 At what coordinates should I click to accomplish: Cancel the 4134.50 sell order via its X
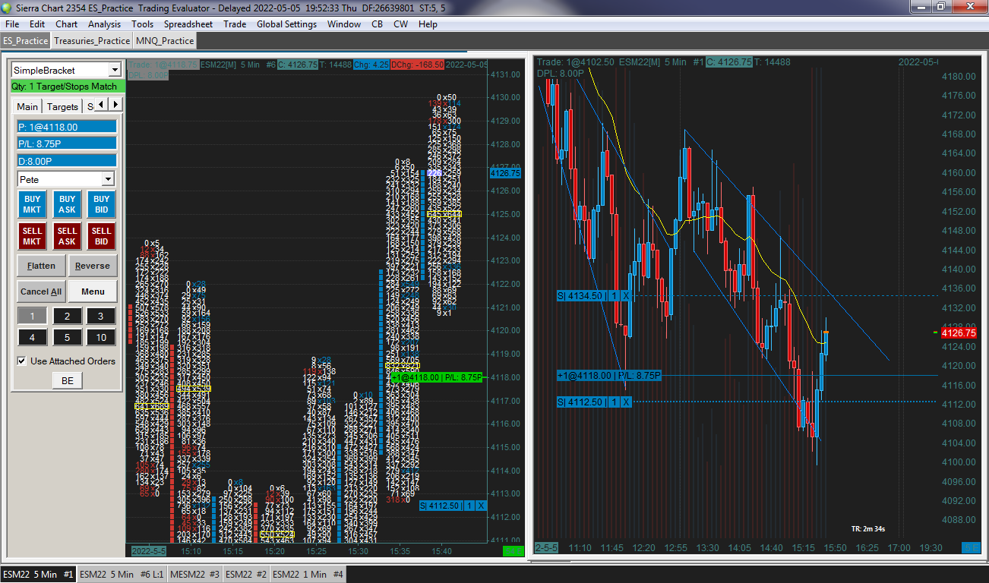coord(626,295)
